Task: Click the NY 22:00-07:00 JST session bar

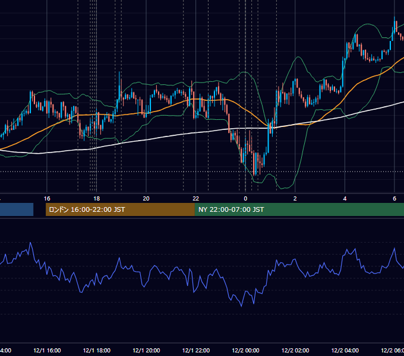Action: (299, 209)
